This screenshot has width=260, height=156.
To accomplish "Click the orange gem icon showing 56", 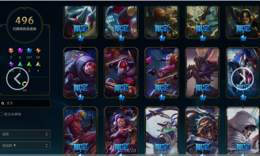I will point(38,50).
